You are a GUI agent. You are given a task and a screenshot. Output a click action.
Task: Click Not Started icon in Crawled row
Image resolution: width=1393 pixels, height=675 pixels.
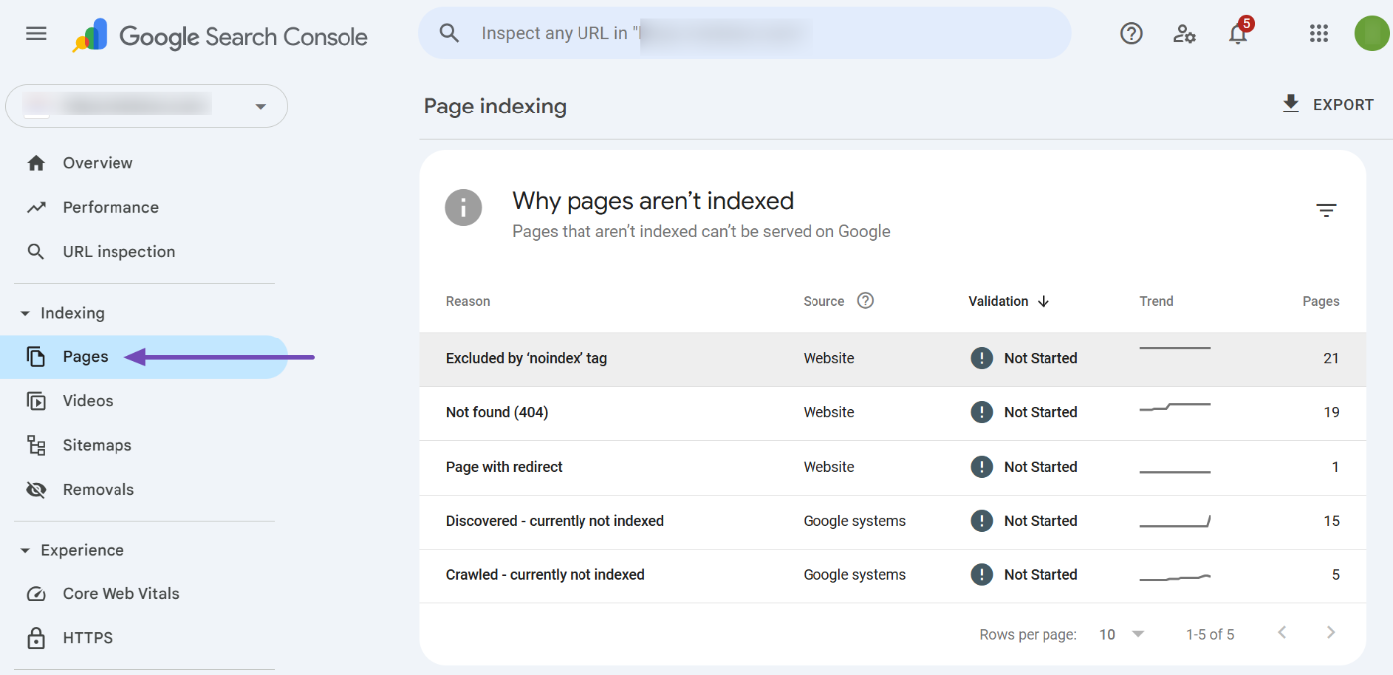click(x=982, y=575)
